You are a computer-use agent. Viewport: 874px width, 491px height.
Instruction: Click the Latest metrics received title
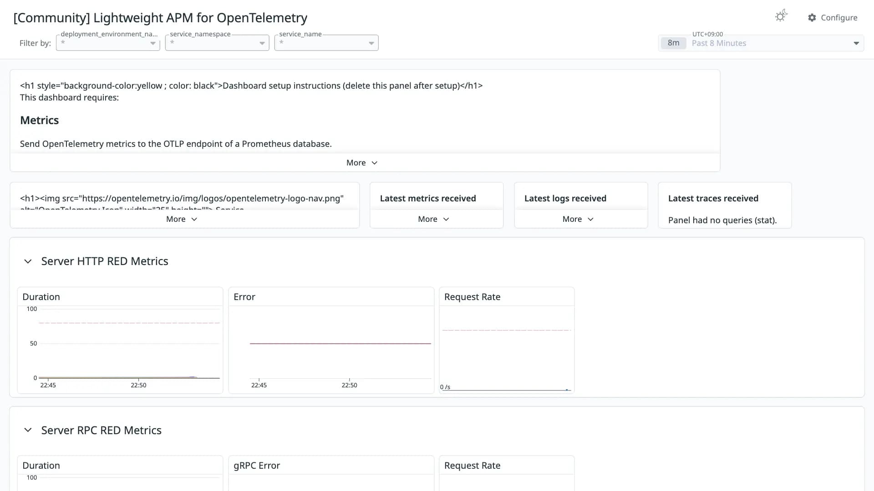[428, 198]
